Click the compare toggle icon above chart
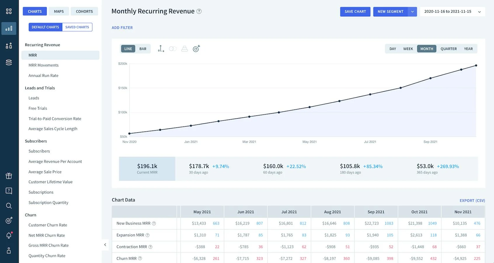The width and height of the screenshot is (494, 263). pyautogui.click(x=173, y=49)
